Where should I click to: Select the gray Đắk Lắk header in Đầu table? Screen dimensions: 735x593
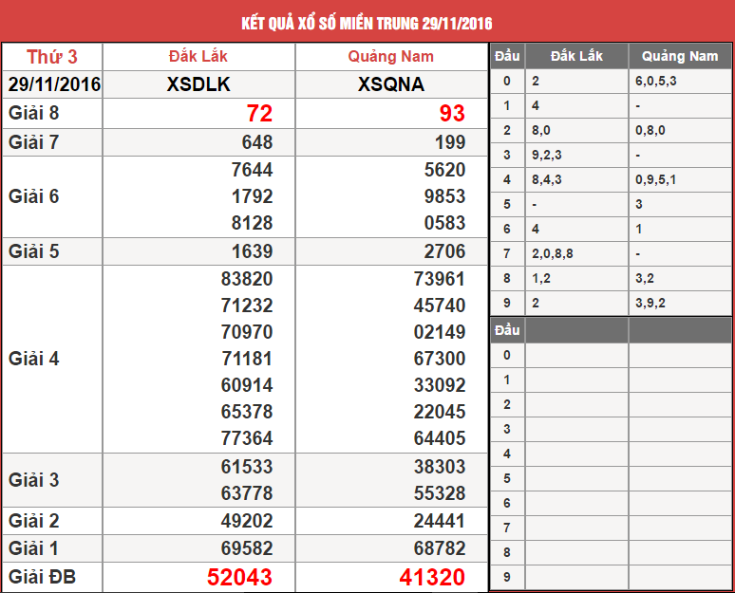tap(576, 56)
